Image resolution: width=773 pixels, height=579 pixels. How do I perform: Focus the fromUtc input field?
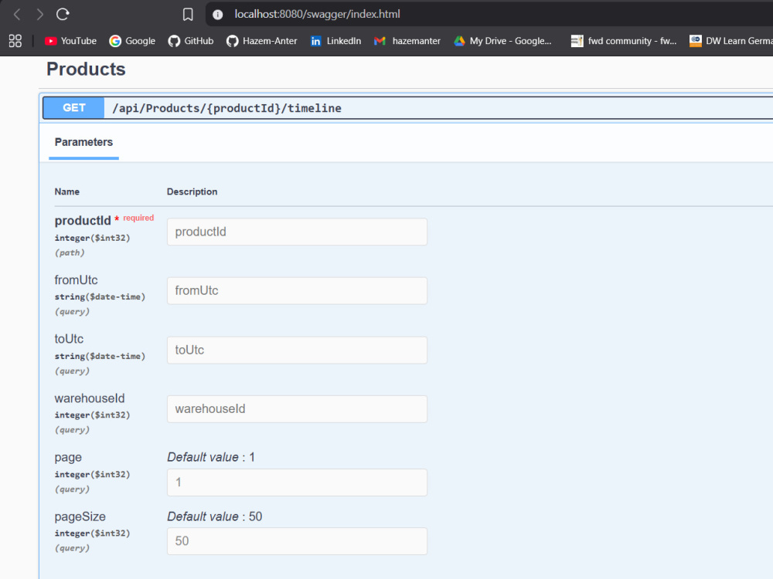(298, 291)
